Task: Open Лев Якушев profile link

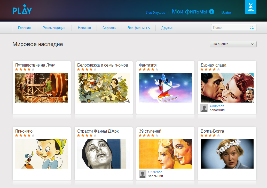Action: click(156, 12)
